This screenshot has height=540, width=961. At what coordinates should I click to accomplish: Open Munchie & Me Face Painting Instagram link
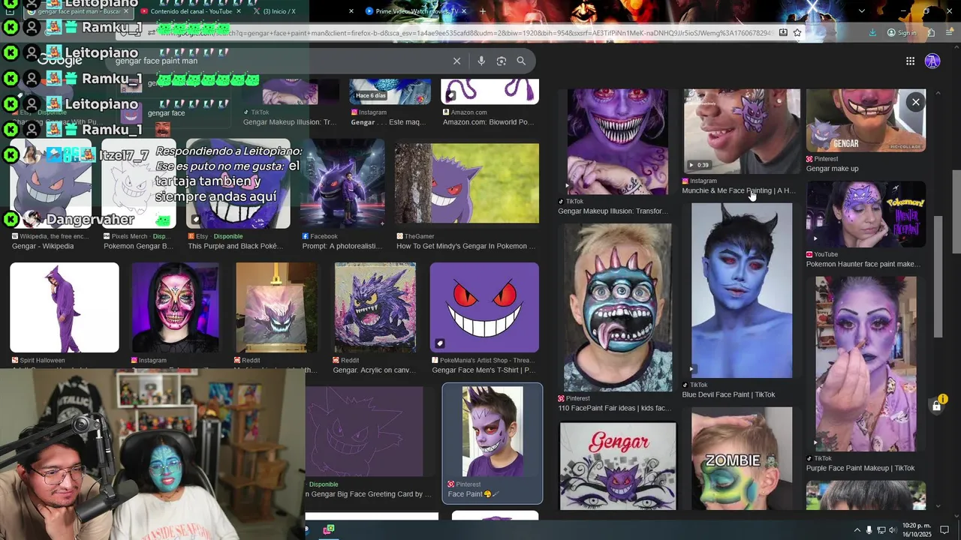738,190
